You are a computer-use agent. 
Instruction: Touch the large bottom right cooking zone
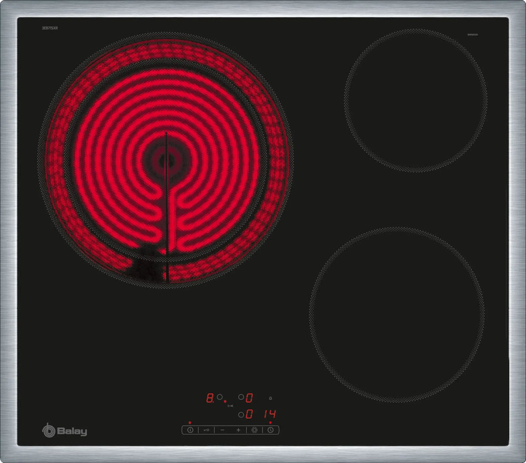(397, 315)
